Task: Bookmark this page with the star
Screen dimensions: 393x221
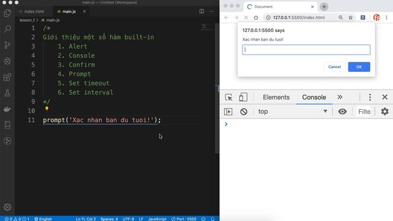Action: (x=351, y=17)
